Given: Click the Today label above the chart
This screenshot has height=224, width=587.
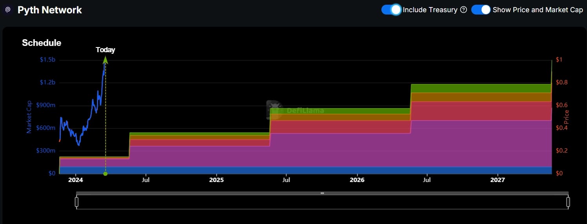Looking at the screenshot, I should 105,50.
